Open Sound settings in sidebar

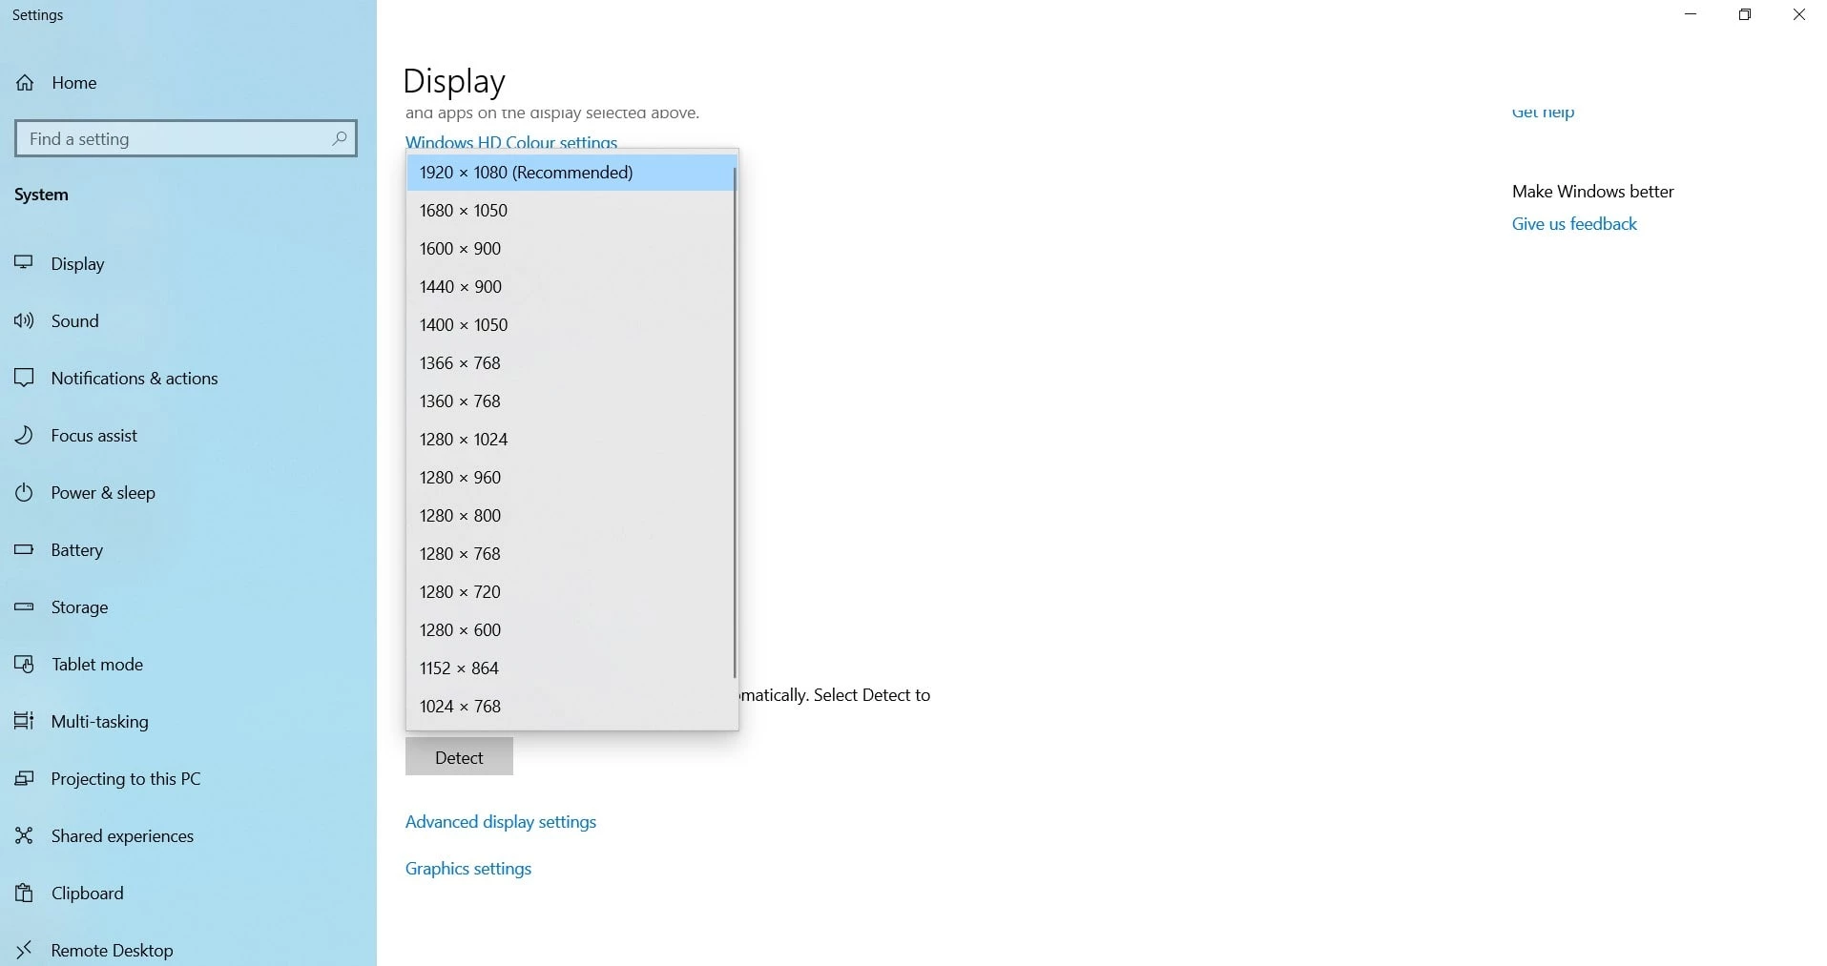188,320
